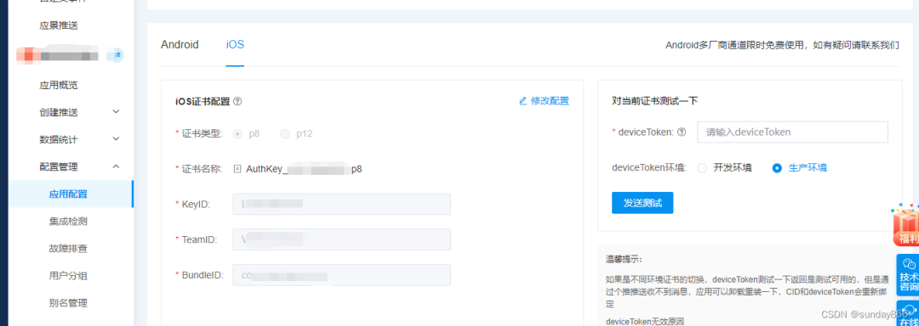The image size is (919, 326).
Task: Open 创建推送 sidebar item
Action: pos(59,112)
